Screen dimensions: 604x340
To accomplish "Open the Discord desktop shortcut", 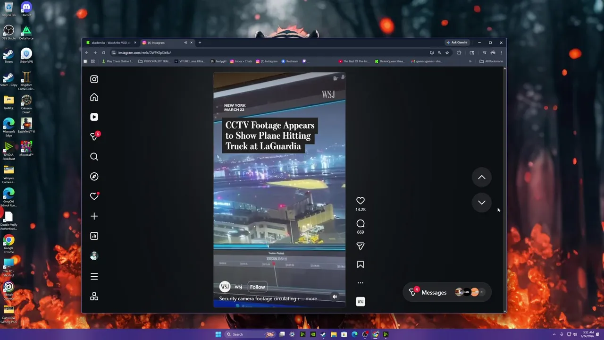I will [x=26, y=9].
